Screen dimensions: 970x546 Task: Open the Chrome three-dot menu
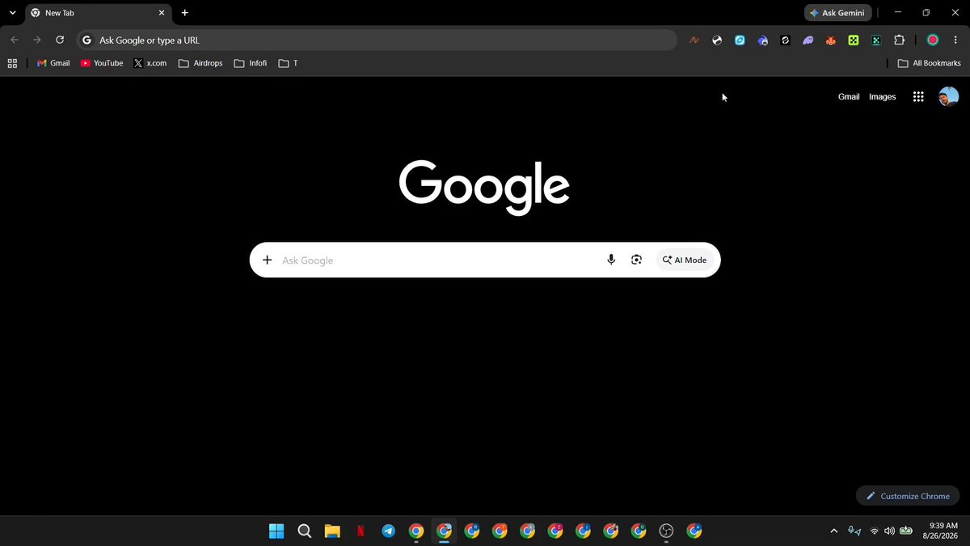click(955, 40)
